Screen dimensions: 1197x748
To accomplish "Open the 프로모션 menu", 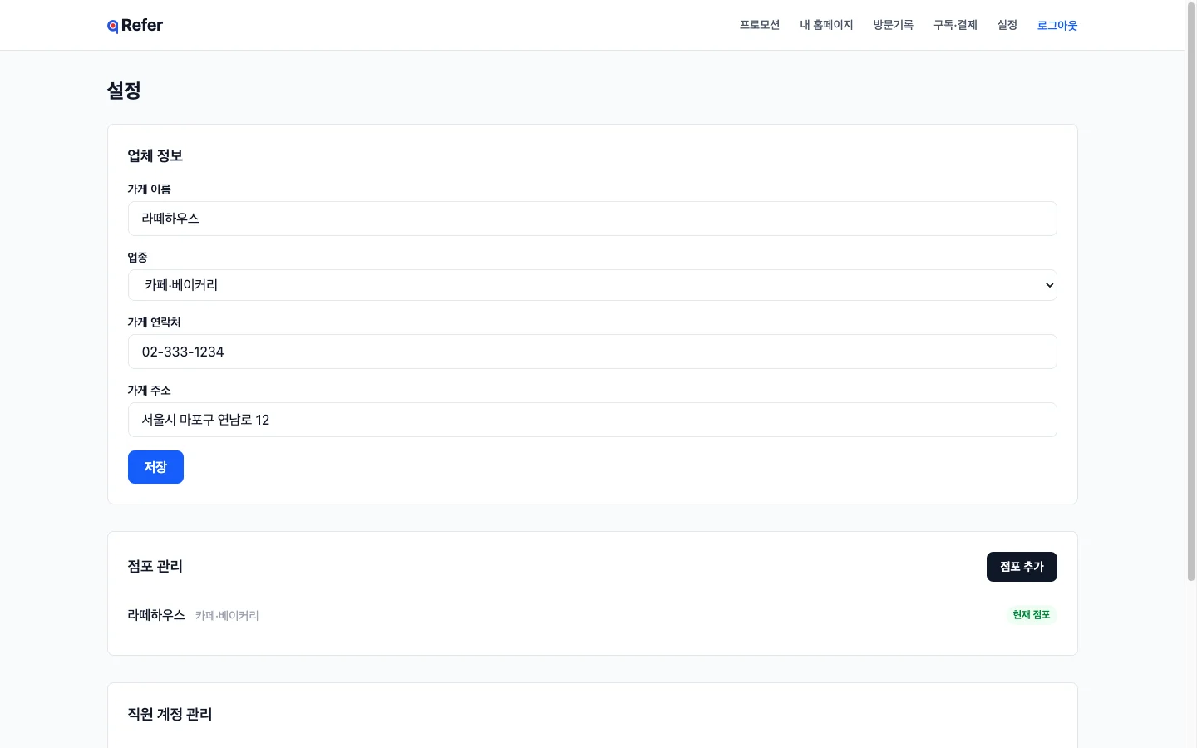I will (760, 25).
